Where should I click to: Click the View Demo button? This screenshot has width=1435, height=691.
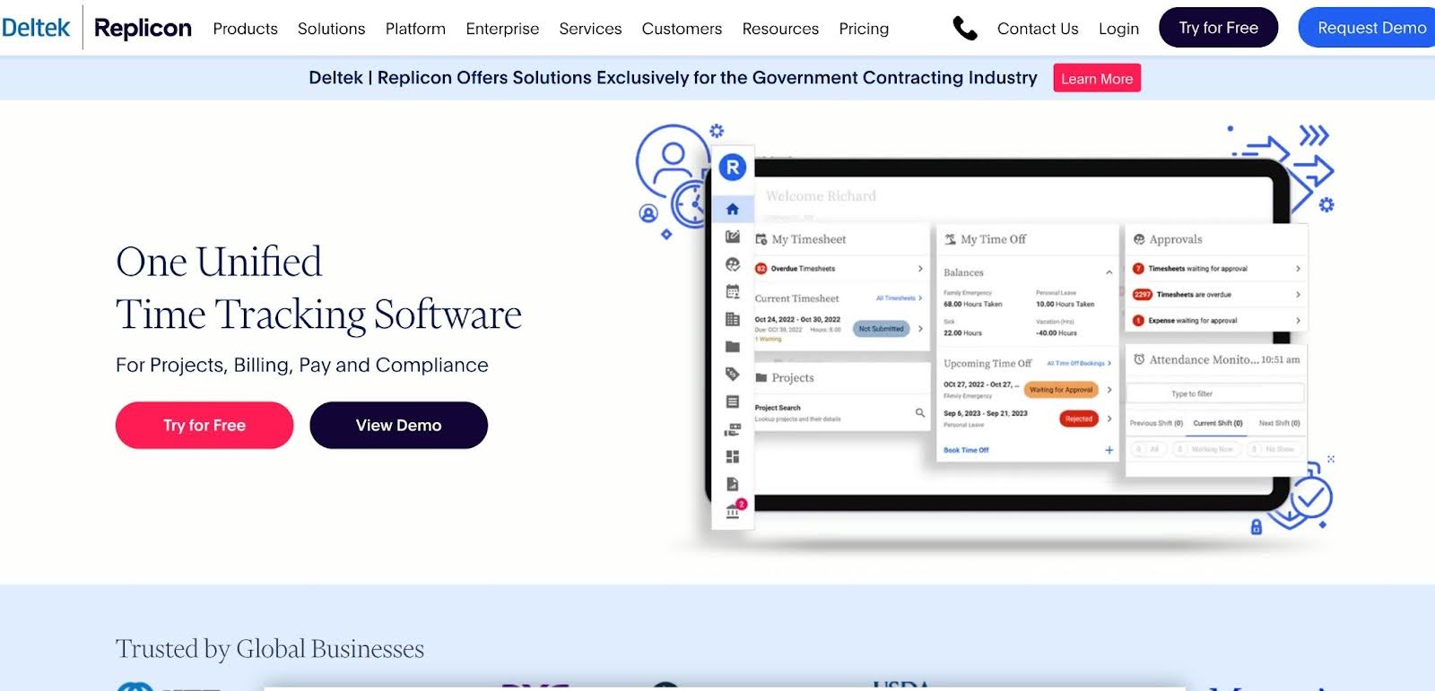click(398, 425)
